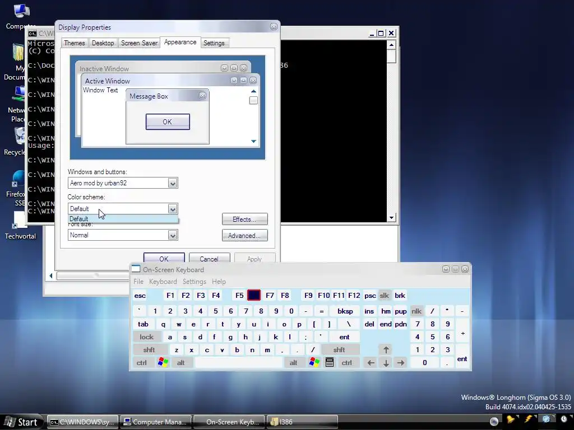Toggle the right ctrl key on keyboard

(x=346, y=362)
